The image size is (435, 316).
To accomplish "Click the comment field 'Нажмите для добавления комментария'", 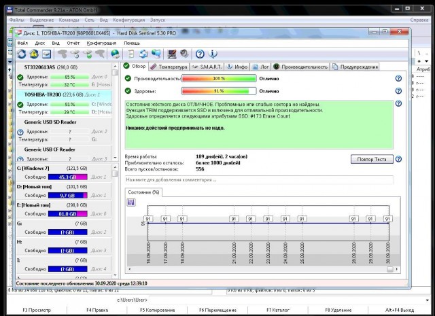I will point(259,180).
